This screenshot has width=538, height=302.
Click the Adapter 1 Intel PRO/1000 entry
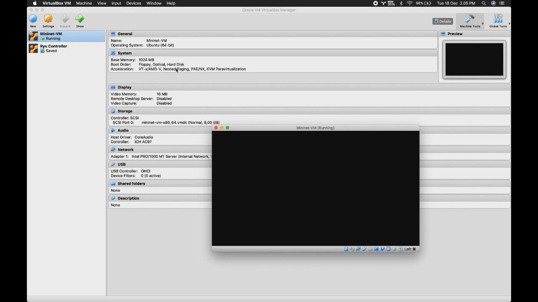[161, 156]
